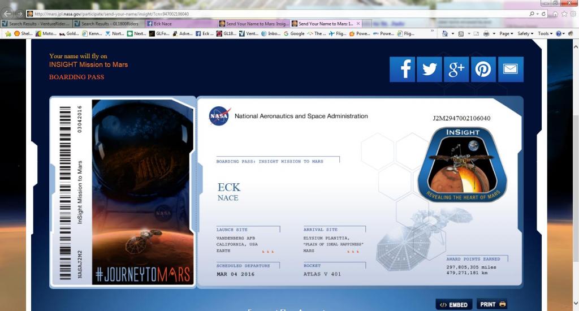Open the Page dropdown menu
Image resolution: width=579 pixels, height=311 pixels.
click(x=506, y=33)
